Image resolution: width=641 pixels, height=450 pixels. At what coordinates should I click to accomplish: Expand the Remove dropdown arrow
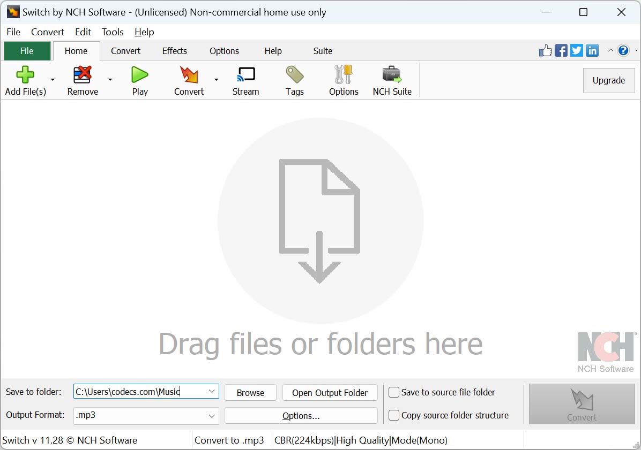[x=110, y=80]
